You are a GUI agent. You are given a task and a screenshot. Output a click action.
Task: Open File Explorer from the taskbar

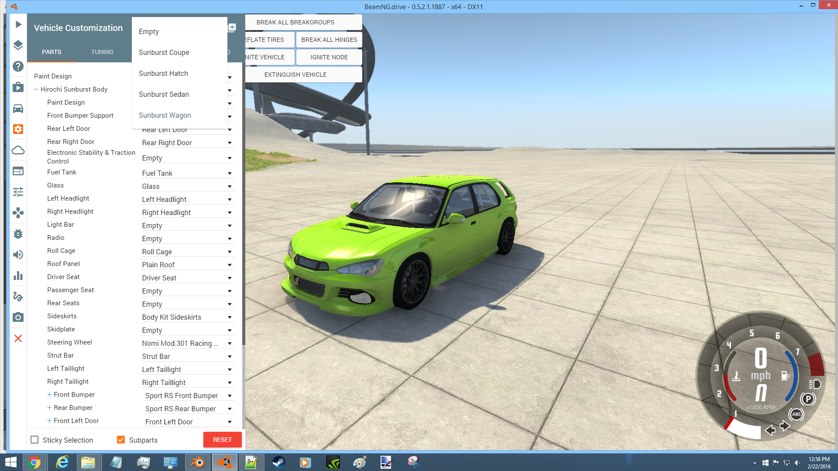(89, 462)
